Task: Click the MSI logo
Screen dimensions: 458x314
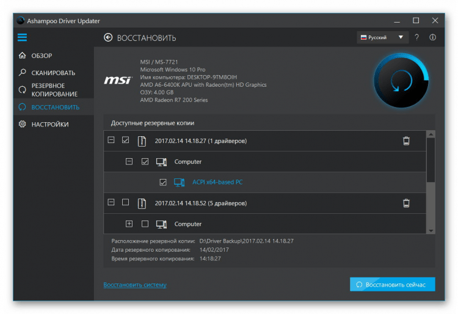Action: 117,81
